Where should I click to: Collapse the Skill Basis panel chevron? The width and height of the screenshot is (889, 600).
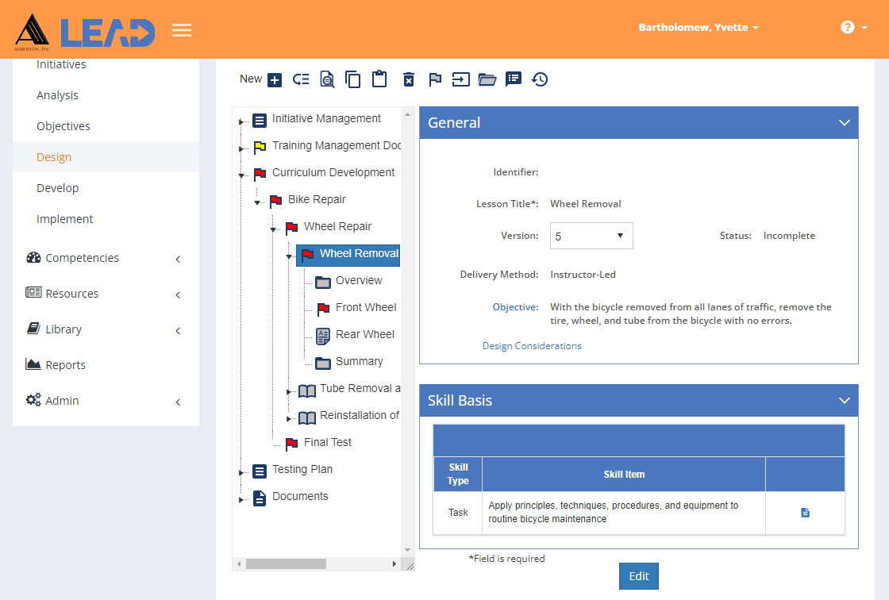click(x=845, y=400)
